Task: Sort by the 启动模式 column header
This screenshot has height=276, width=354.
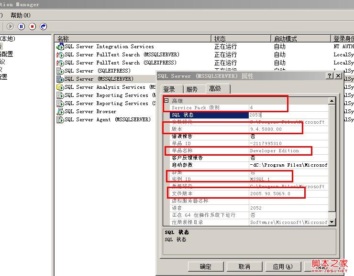Action: point(300,39)
